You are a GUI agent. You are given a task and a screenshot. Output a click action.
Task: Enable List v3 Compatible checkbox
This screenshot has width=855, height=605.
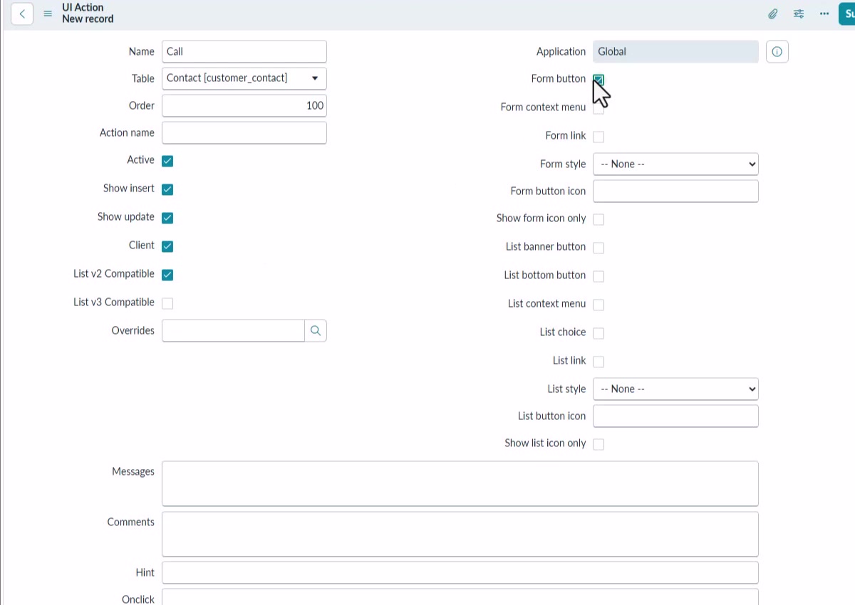pyautogui.click(x=167, y=303)
